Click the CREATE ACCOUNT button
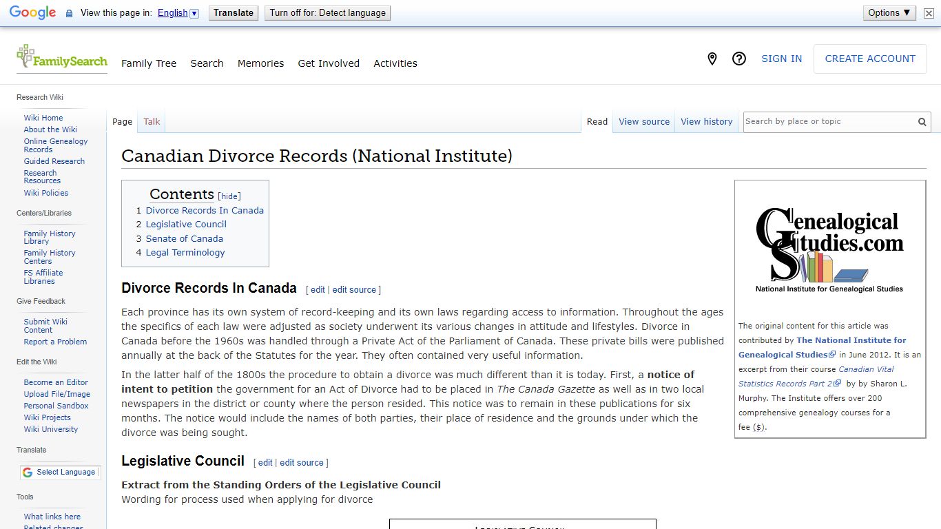Viewport: 941px width, 529px height. click(870, 59)
